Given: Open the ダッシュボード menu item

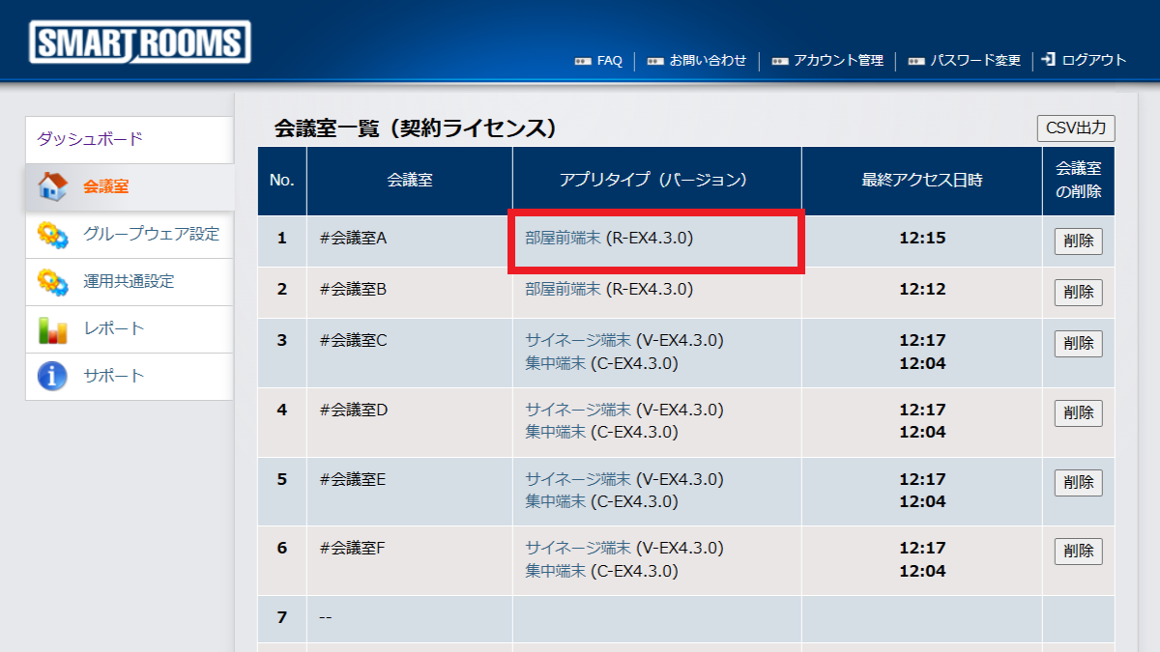Looking at the screenshot, I should (90, 139).
